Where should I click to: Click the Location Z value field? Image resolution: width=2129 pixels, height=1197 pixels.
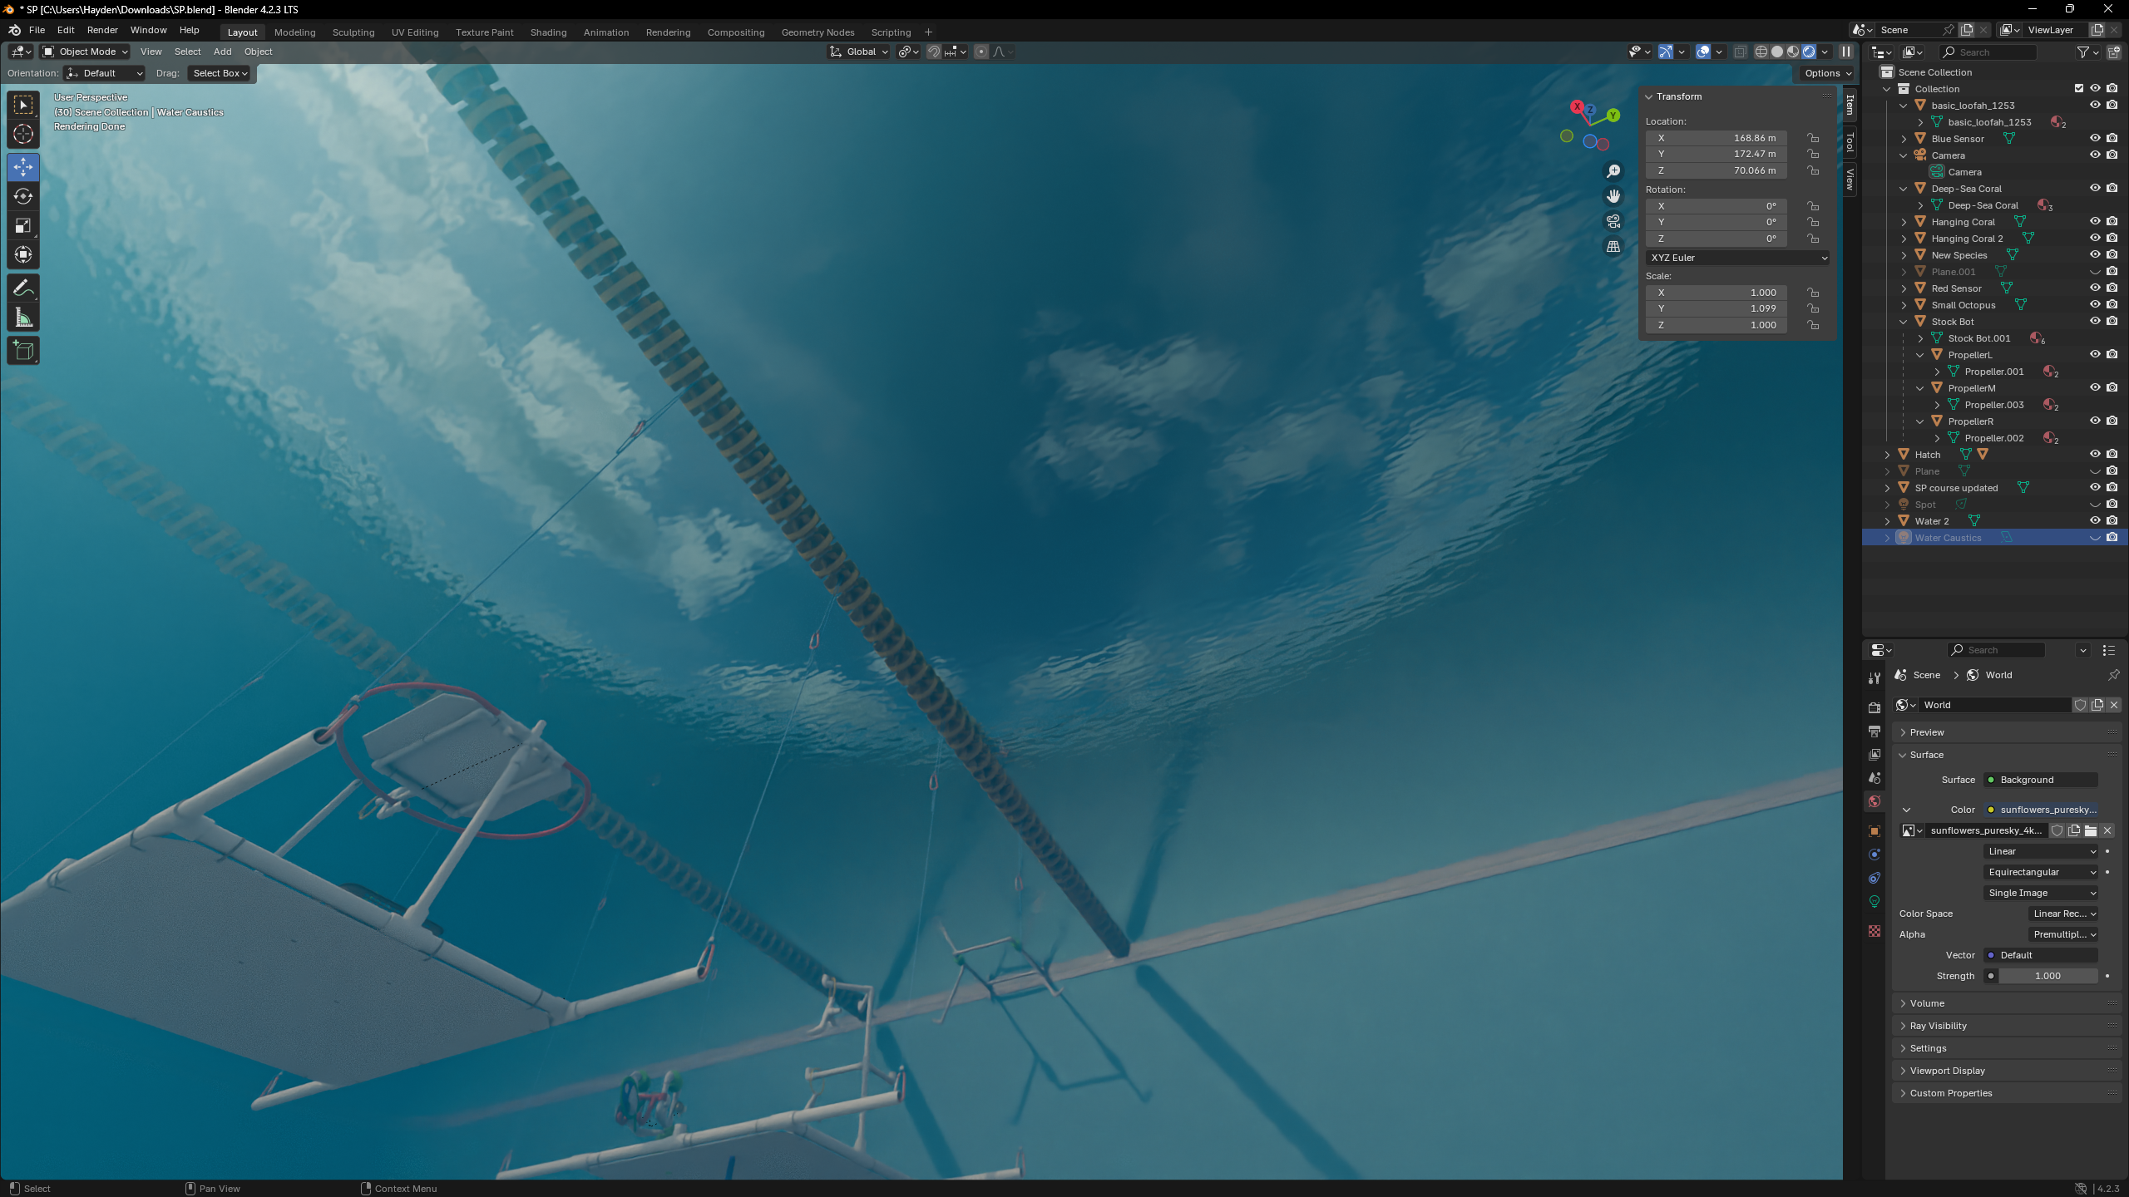click(x=1717, y=170)
